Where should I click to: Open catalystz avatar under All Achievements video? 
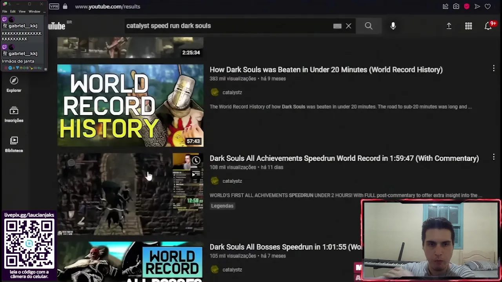tap(215, 181)
